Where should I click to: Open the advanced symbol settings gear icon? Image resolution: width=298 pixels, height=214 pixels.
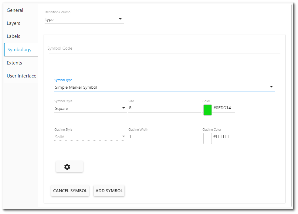[69, 166]
